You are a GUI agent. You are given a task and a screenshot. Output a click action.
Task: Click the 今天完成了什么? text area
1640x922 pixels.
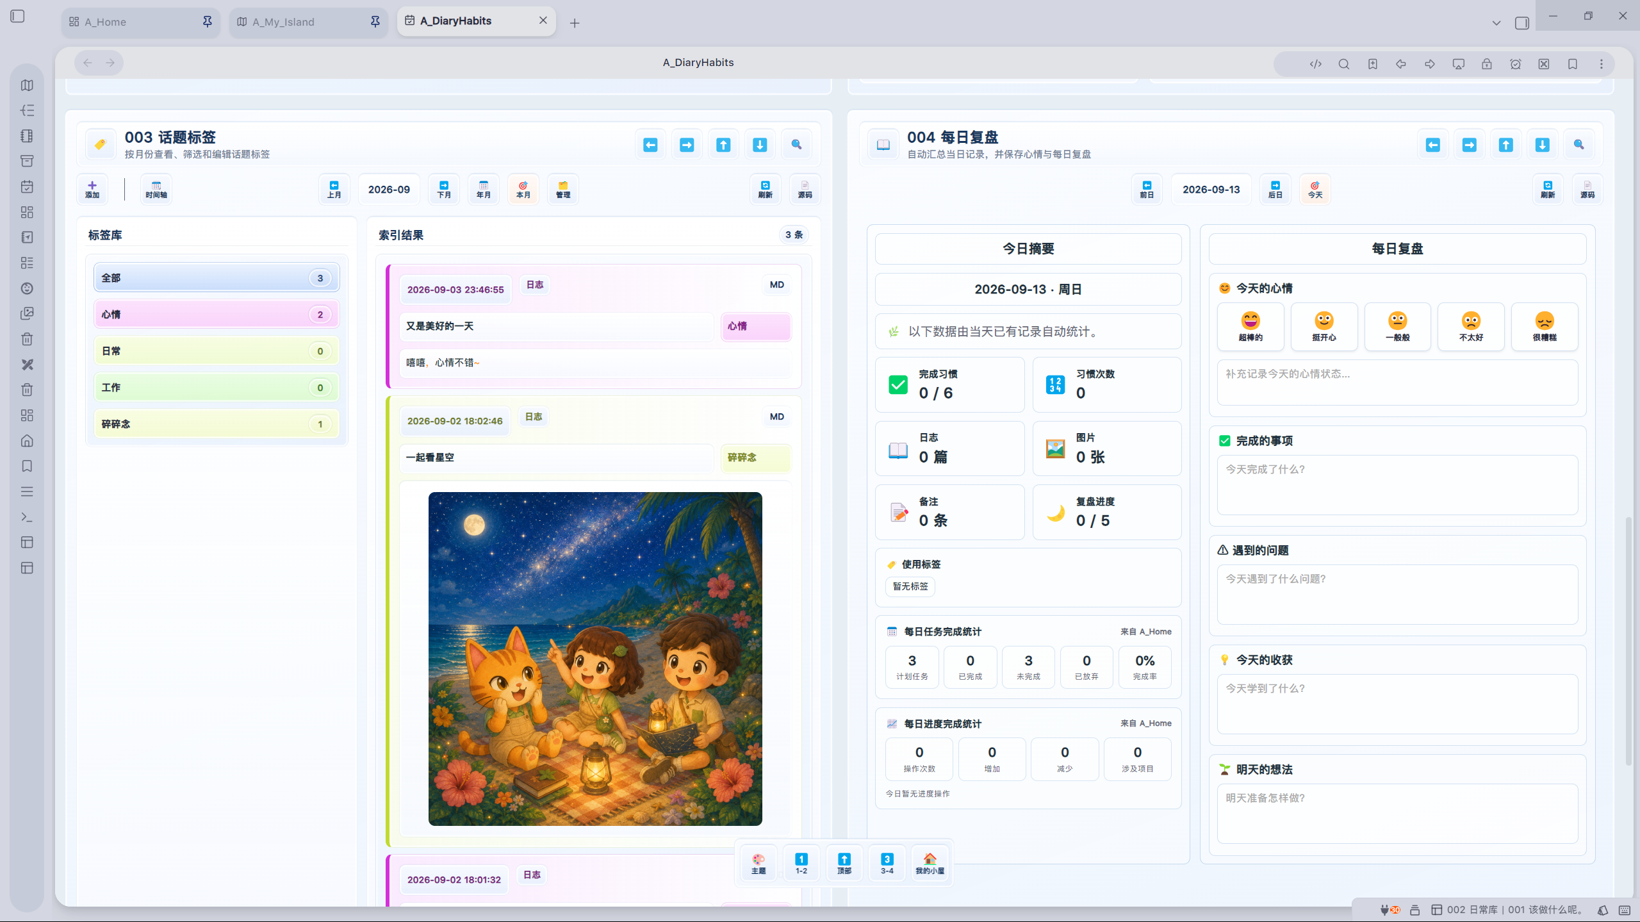coord(1397,485)
